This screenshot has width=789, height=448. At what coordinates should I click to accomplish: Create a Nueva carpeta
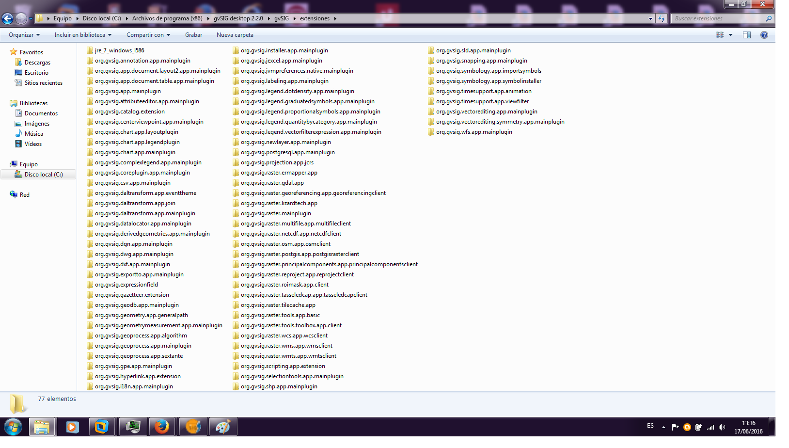tap(235, 35)
